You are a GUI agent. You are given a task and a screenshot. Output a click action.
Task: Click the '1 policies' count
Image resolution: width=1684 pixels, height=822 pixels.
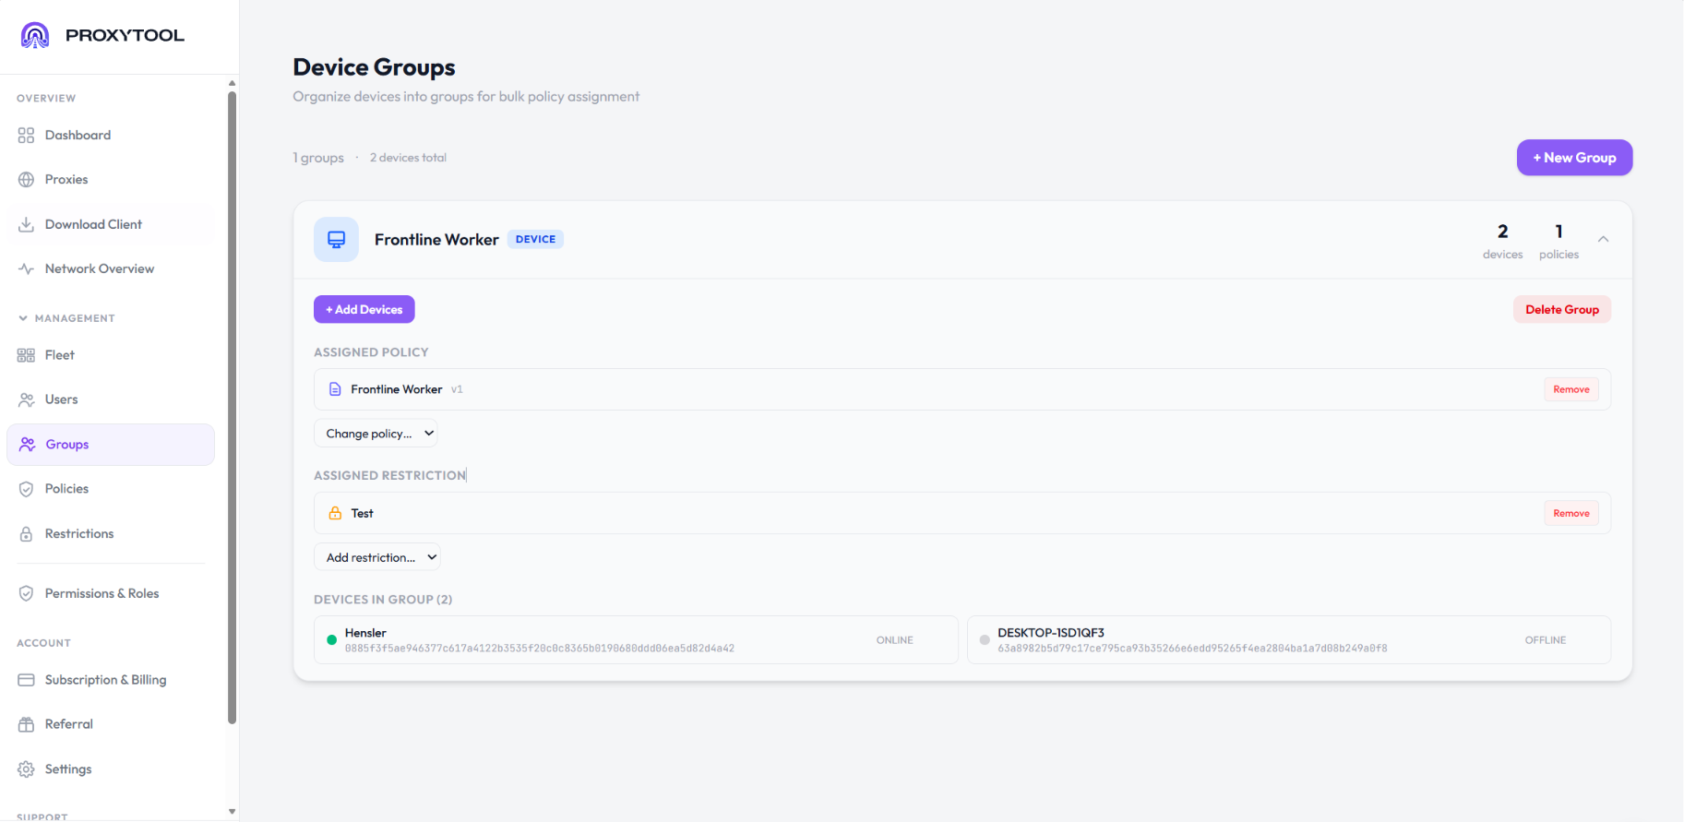pos(1559,241)
